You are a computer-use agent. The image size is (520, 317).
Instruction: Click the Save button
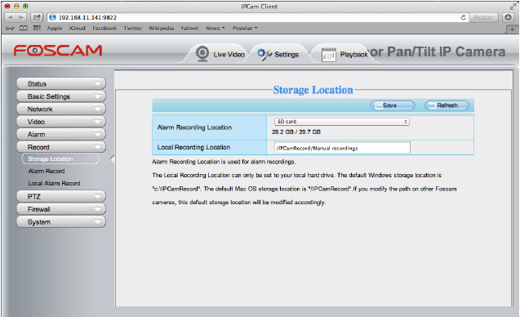[x=393, y=105]
